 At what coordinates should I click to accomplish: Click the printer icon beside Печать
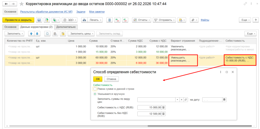85,20
